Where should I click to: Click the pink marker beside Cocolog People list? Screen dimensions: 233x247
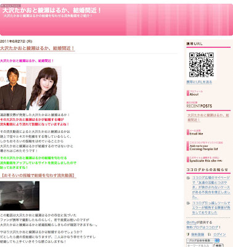click(187, 146)
